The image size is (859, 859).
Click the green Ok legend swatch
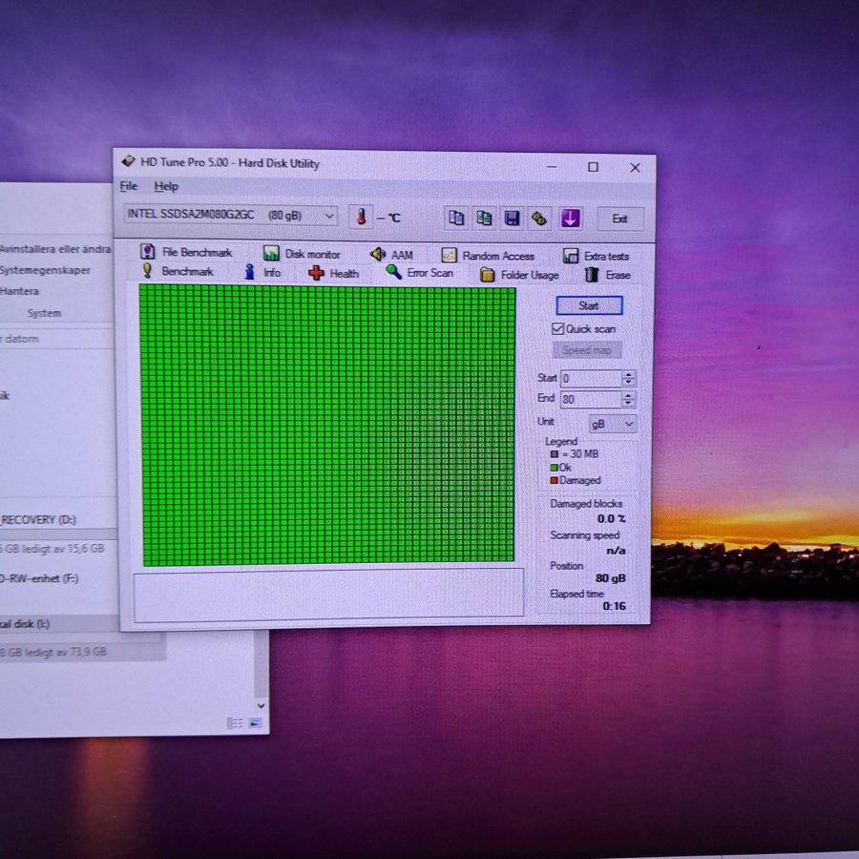tap(554, 468)
